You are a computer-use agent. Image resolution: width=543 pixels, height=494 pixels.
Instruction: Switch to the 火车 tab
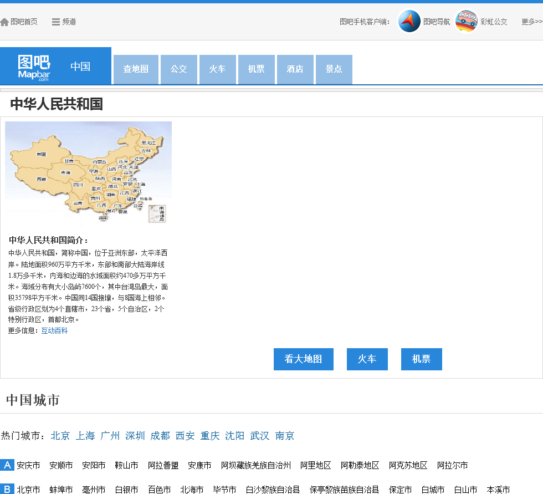(x=217, y=69)
